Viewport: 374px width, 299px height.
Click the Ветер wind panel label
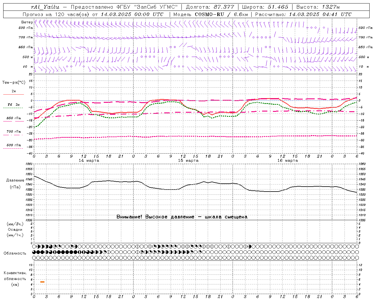[27, 22]
